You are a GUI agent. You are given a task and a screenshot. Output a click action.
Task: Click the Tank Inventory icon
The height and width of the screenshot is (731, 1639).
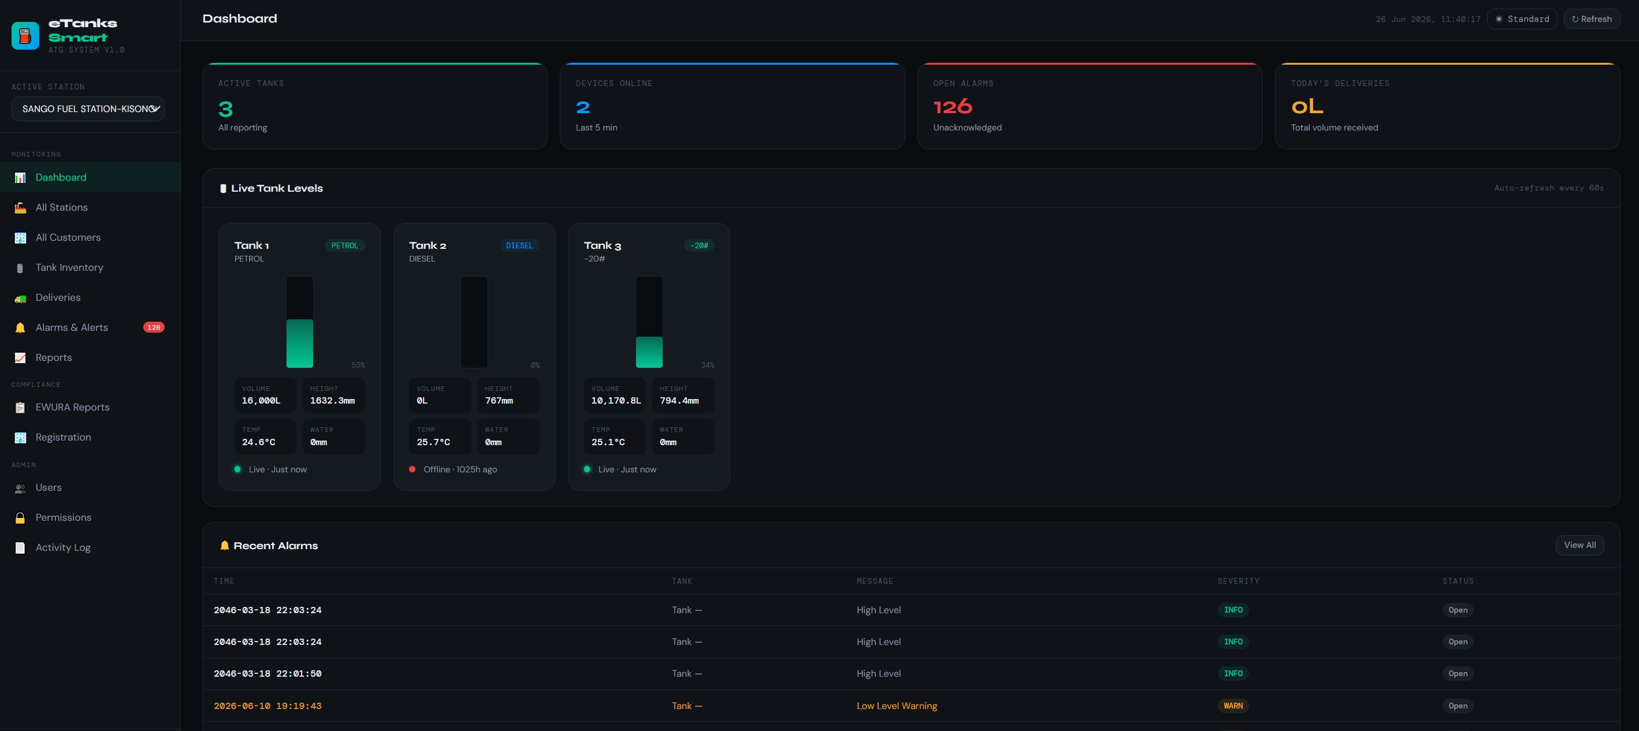[20, 267]
